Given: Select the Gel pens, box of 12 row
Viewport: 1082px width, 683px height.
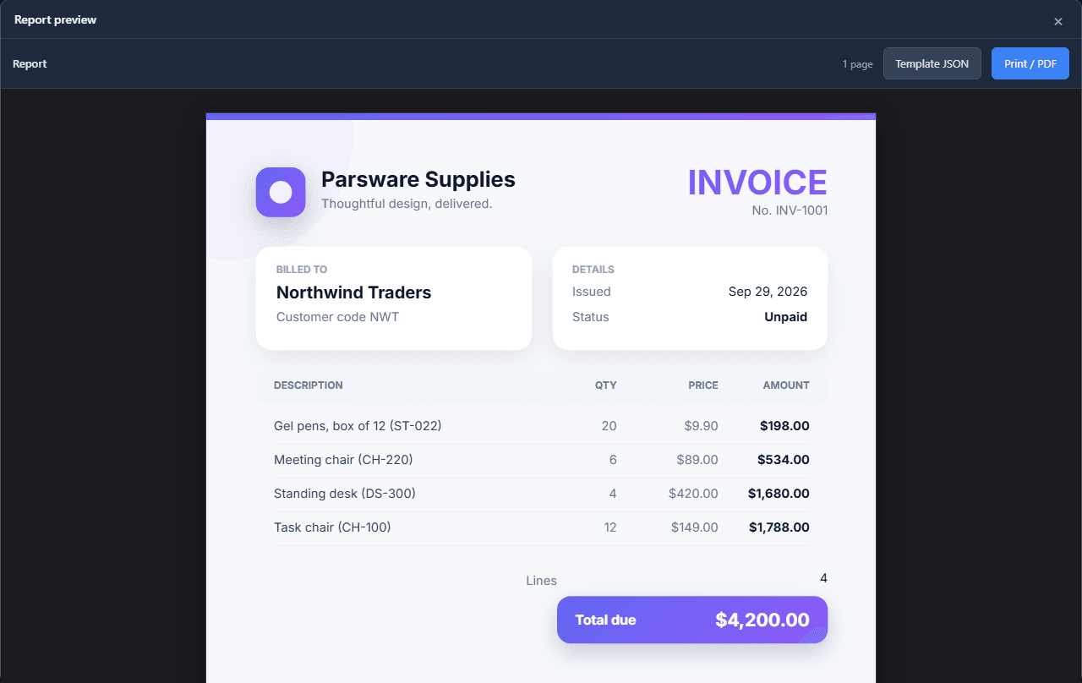Looking at the screenshot, I should click(x=542, y=426).
